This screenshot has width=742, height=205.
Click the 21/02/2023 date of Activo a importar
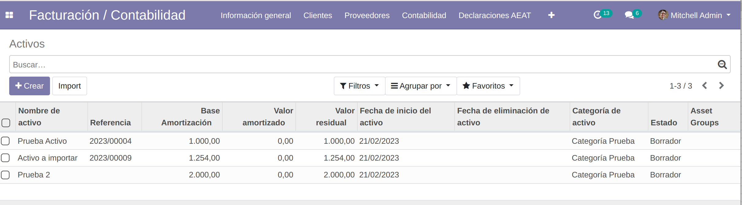(x=379, y=158)
